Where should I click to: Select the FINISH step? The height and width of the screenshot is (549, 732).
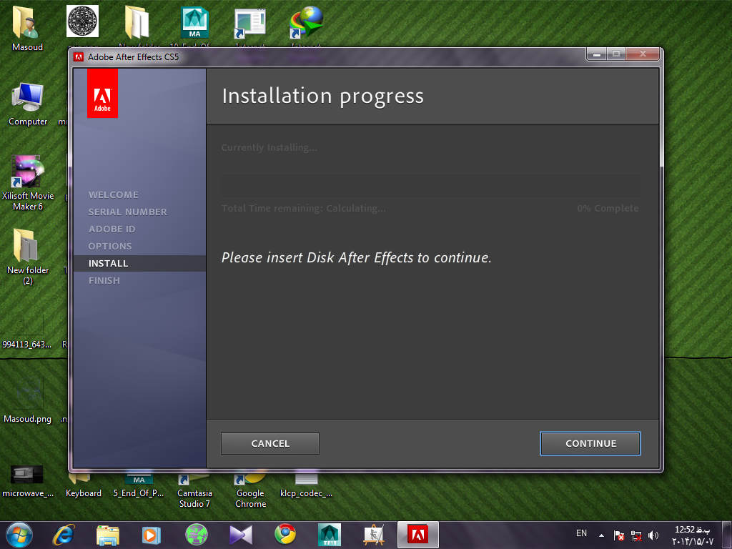click(104, 280)
